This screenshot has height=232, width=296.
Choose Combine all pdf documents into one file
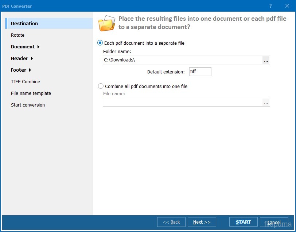tap(101, 87)
